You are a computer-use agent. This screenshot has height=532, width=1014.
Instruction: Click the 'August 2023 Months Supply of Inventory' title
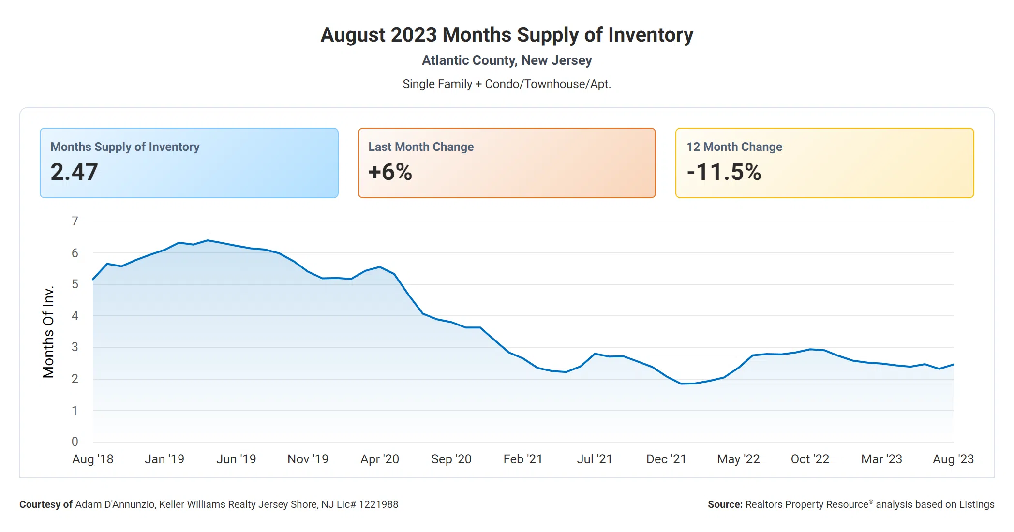click(507, 35)
